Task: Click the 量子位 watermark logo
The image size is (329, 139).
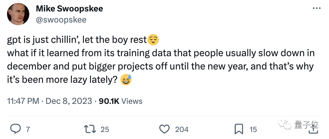Action: pyautogui.click(x=299, y=124)
